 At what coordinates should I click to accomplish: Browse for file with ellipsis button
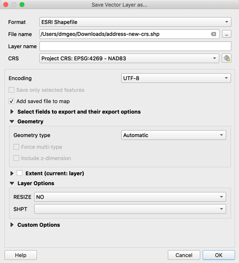[x=227, y=34]
